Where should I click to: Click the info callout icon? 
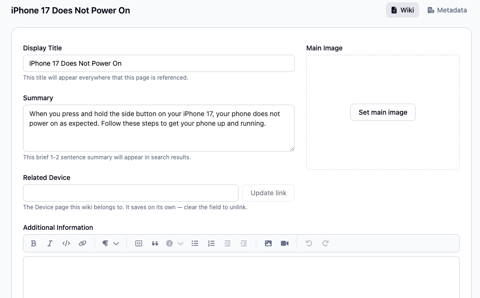point(169,243)
